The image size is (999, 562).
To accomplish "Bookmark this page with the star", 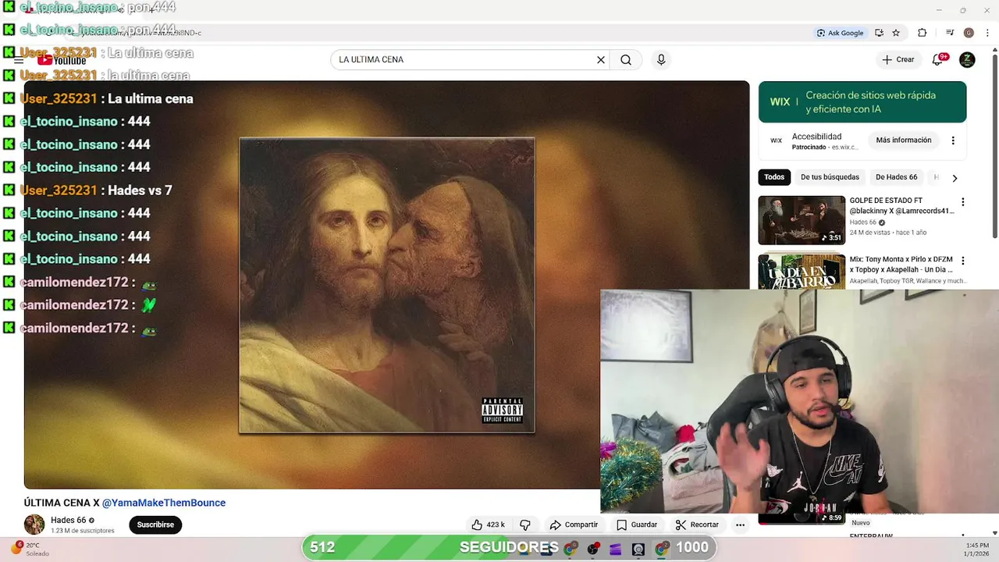I will (x=896, y=33).
